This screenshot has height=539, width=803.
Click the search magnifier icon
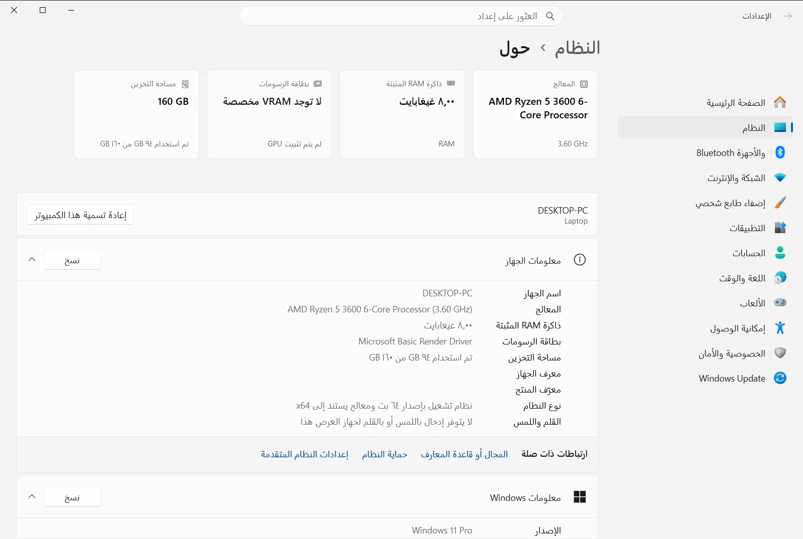pyautogui.click(x=550, y=16)
